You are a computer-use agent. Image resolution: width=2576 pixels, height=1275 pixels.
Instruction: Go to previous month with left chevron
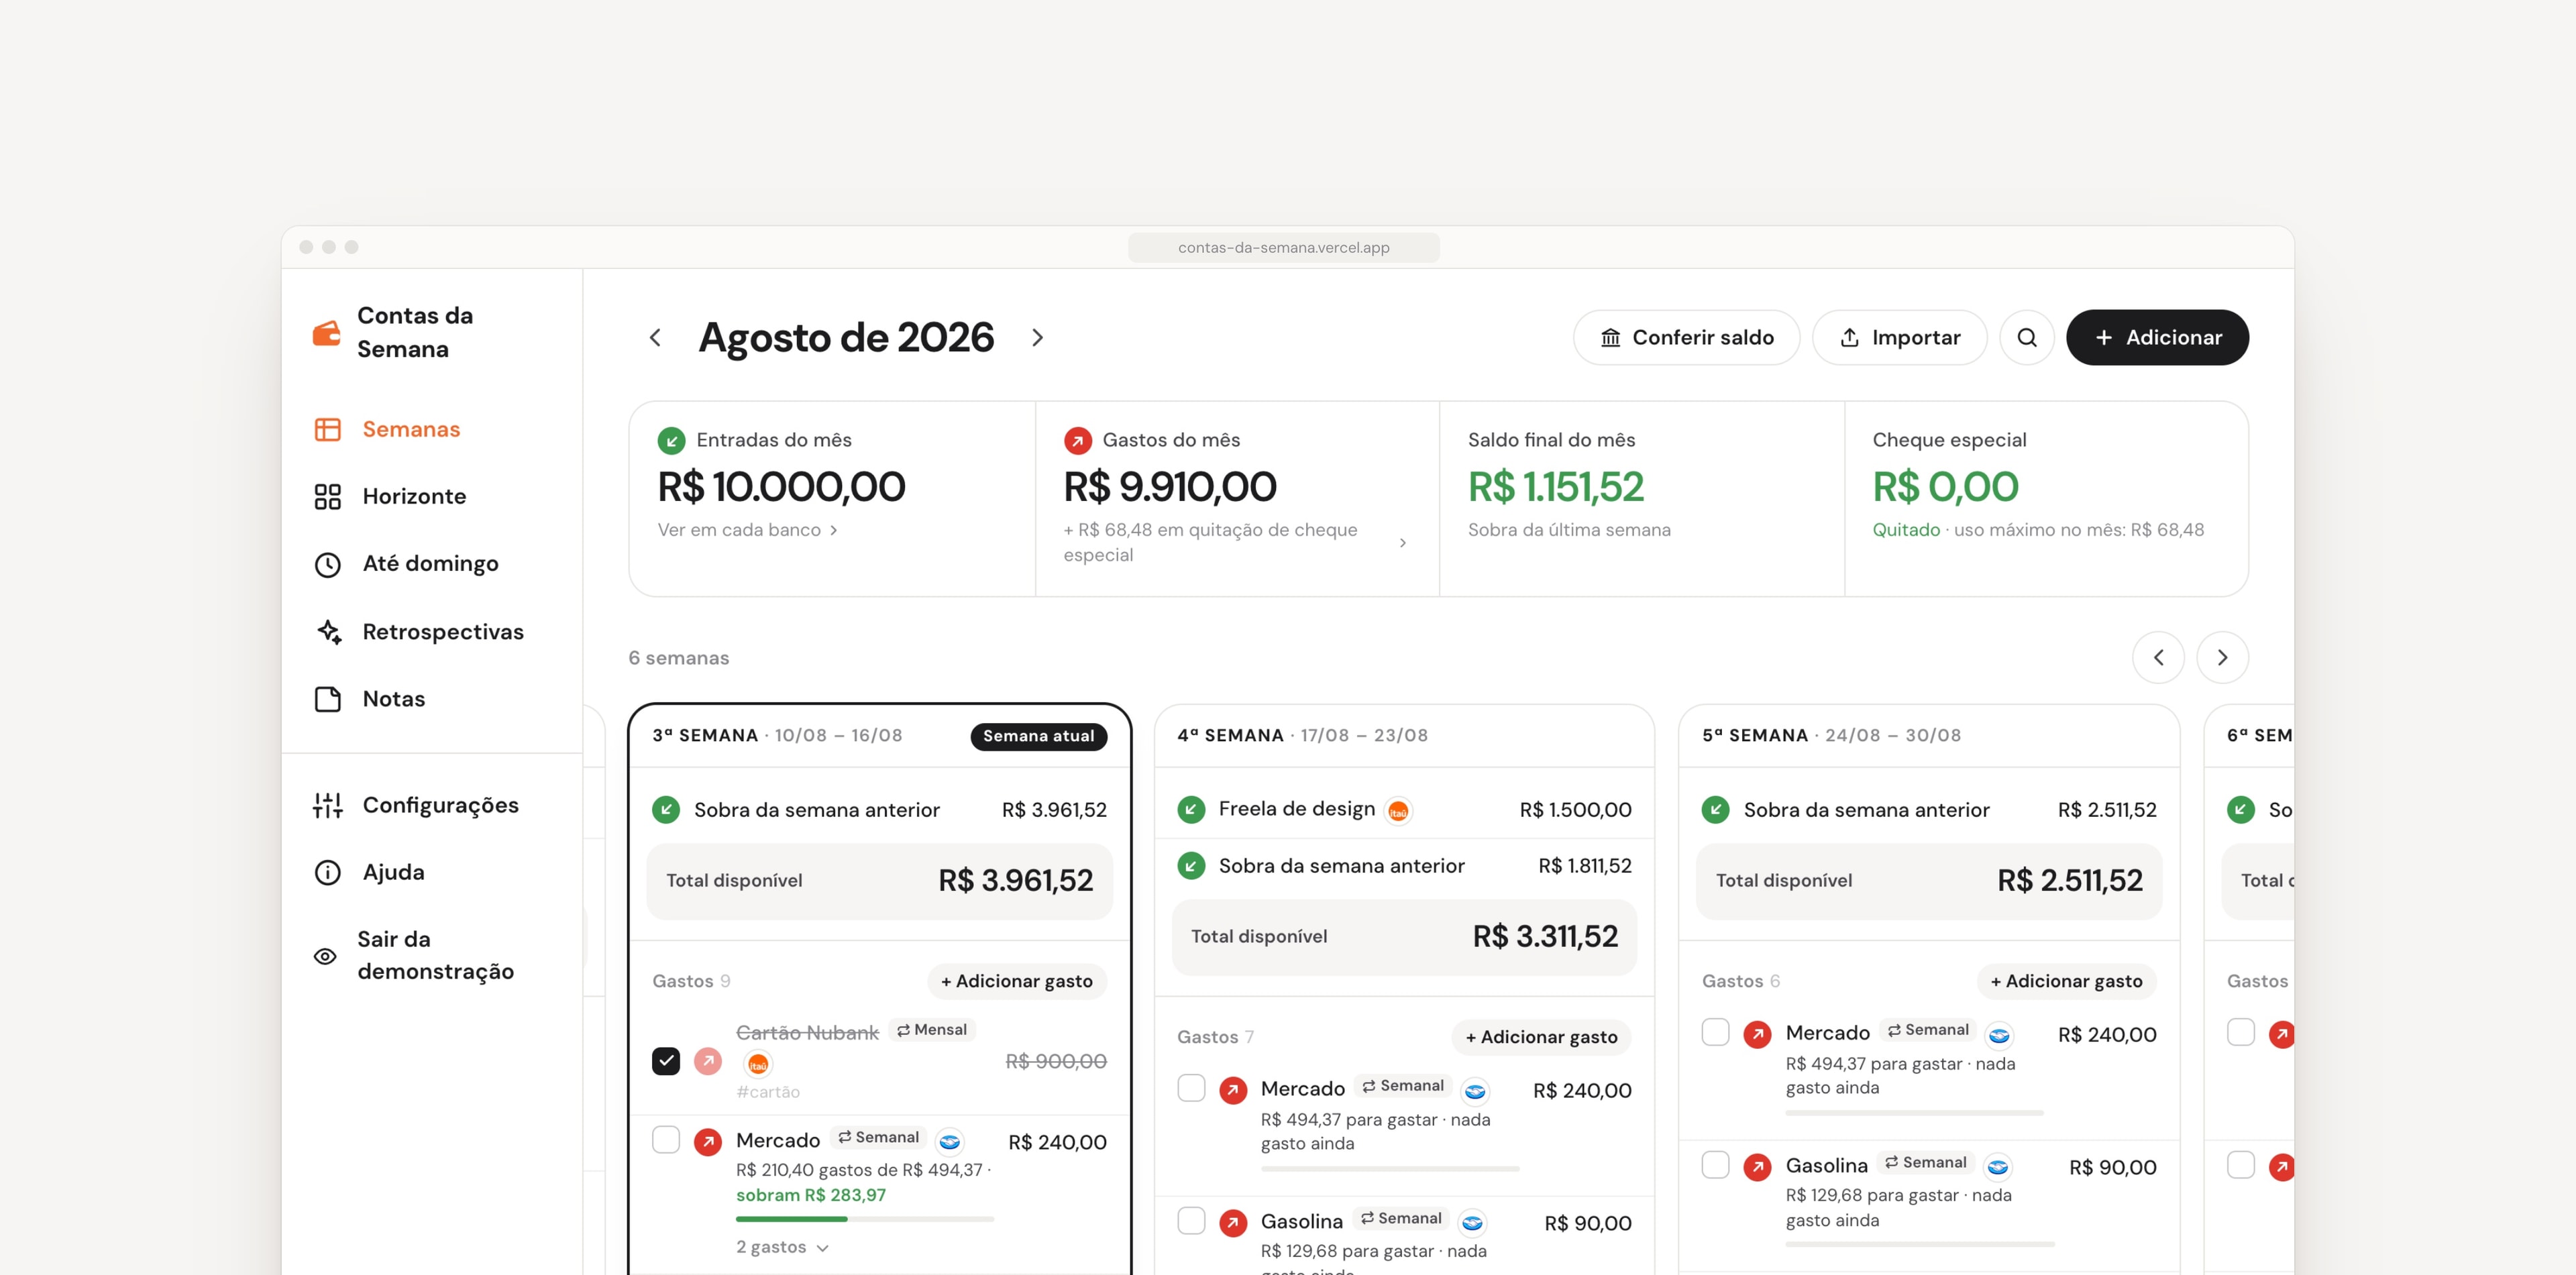(655, 338)
